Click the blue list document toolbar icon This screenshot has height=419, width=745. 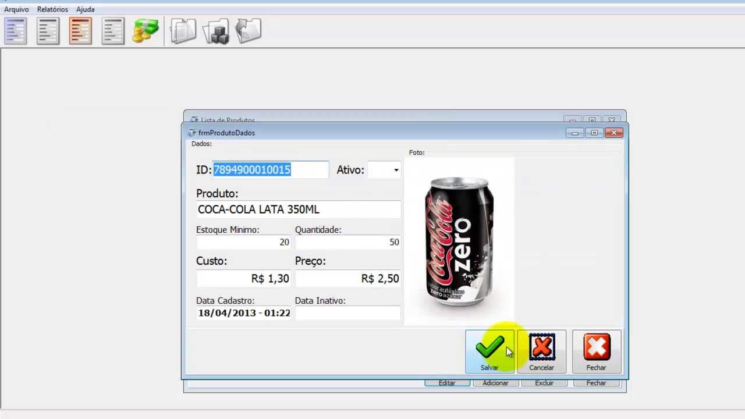(16, 30)
